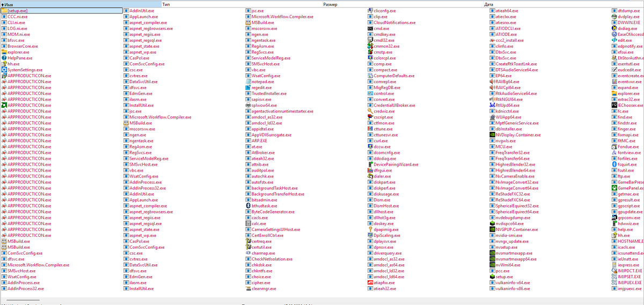Image resolution: width=644 pixels, height=305 pixels.
Task: Select the file curl.exe
Action: [380, 140]
